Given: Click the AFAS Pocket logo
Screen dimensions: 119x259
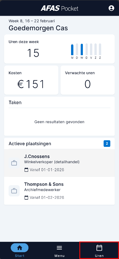Looking at the screenshot, I should (59, 8).
